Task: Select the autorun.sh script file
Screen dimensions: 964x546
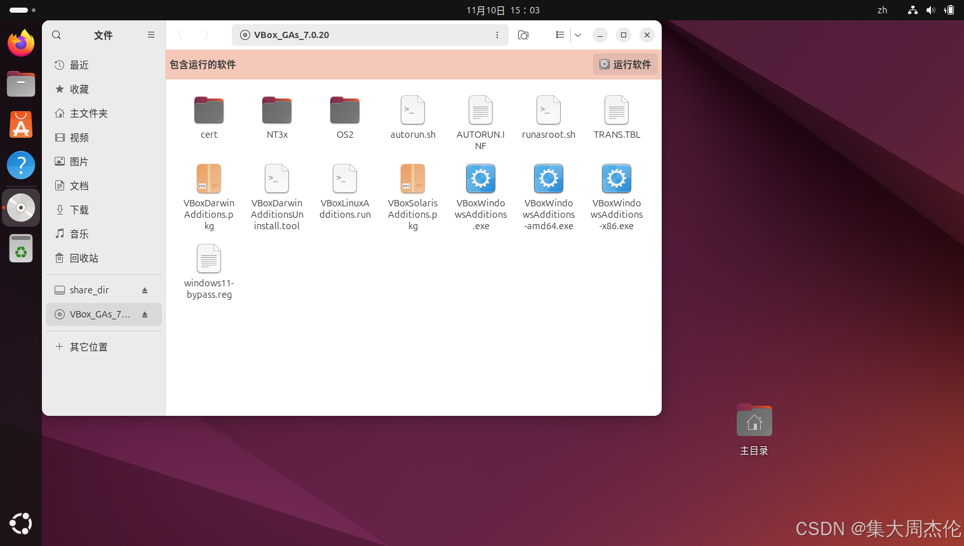Action: pos(413,117)
